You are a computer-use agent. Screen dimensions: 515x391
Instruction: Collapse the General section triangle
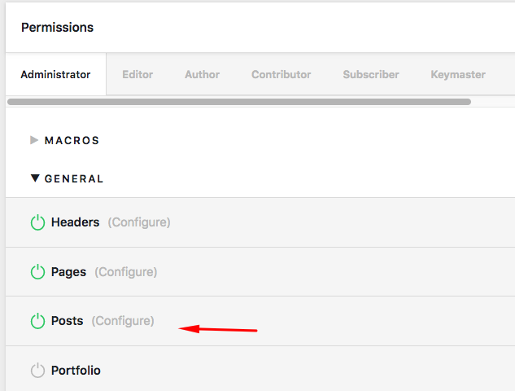click(35, 178)
